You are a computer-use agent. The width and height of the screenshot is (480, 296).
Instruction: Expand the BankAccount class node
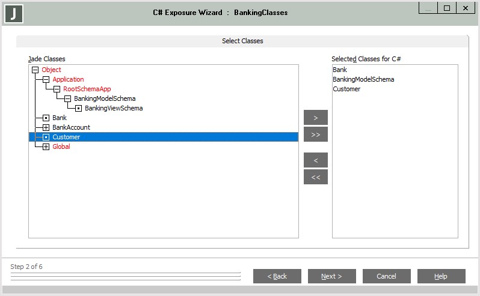point(46,128)
